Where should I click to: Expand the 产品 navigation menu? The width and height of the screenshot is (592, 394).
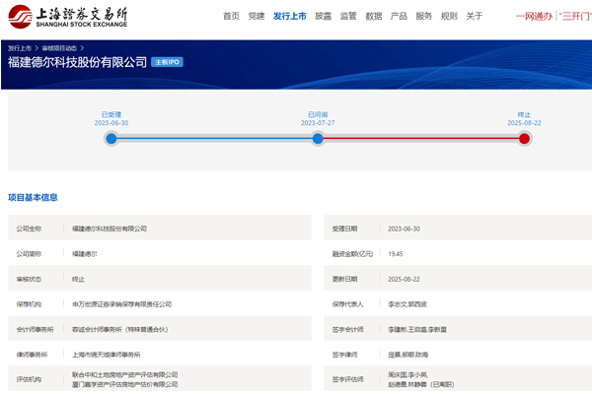[399, 17]
